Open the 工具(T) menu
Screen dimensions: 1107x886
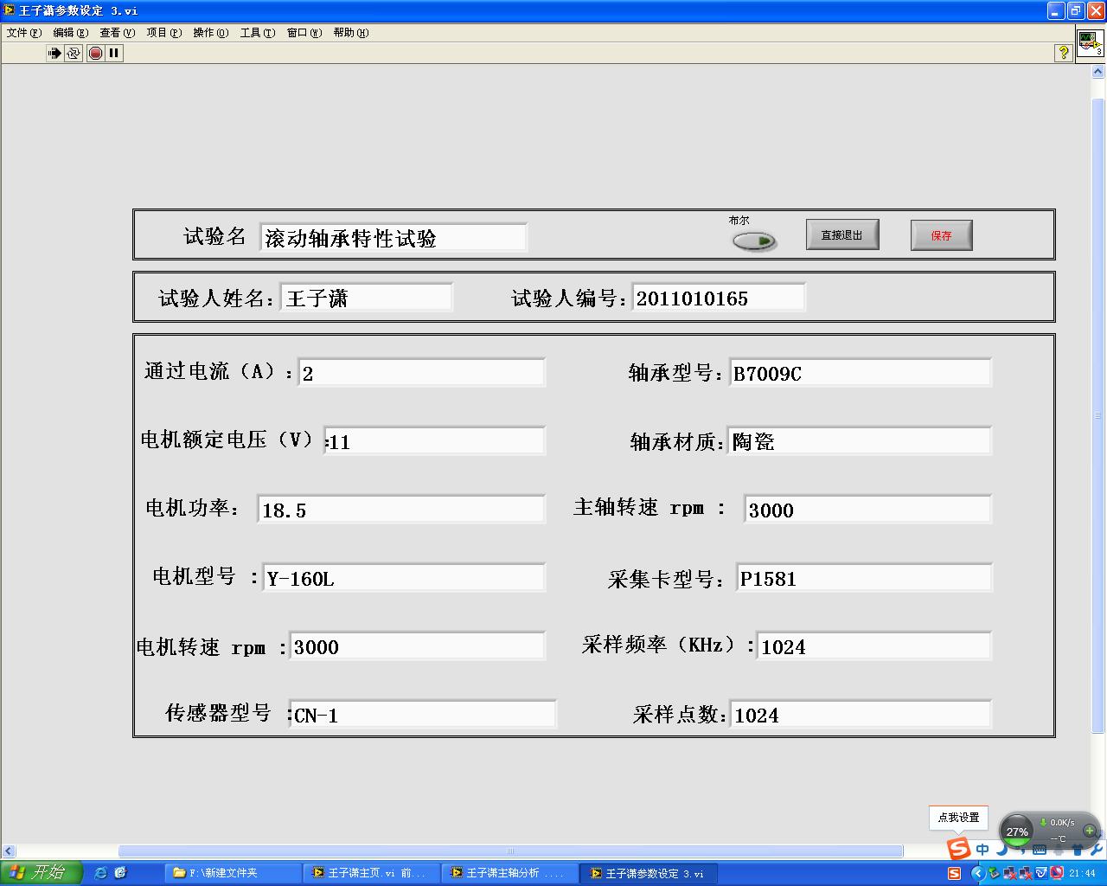[x=258, y=33]
